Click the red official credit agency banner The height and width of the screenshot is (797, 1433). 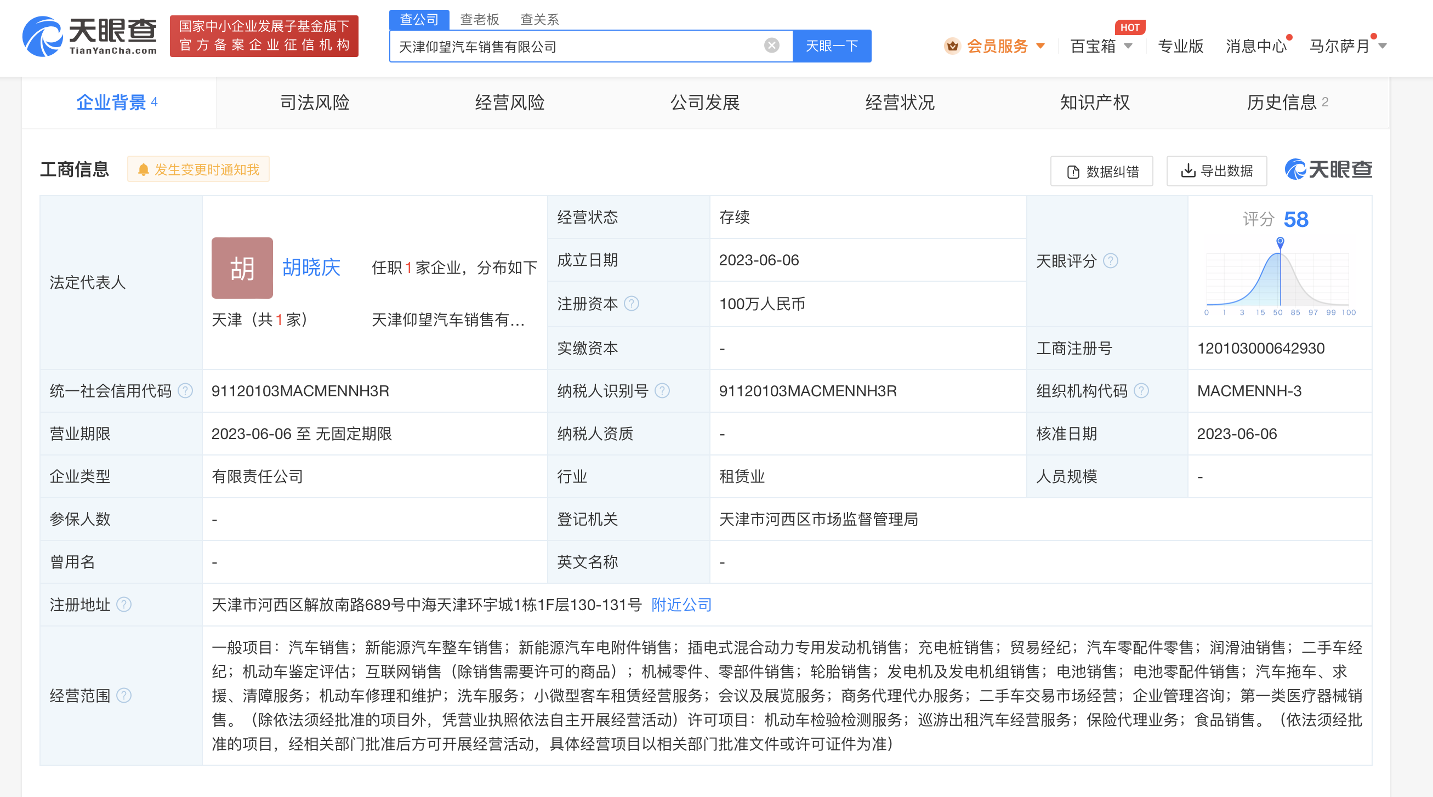coord(264,36)
